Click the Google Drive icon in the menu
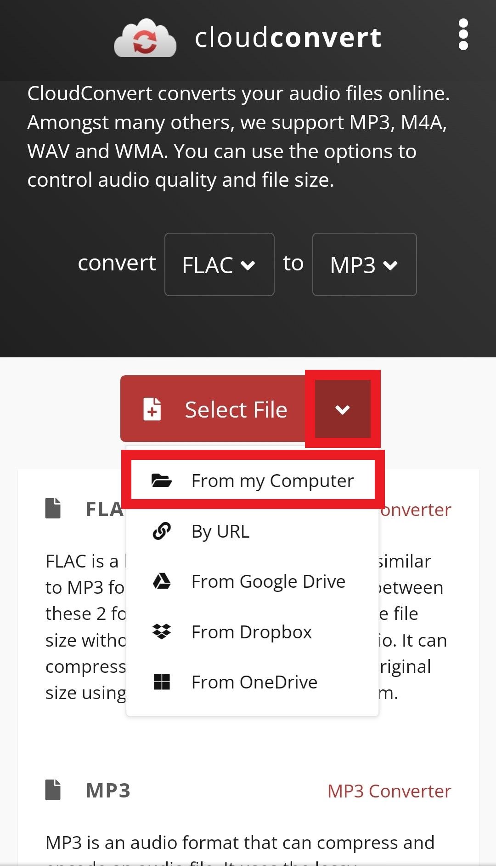 [x=162, y=581]
